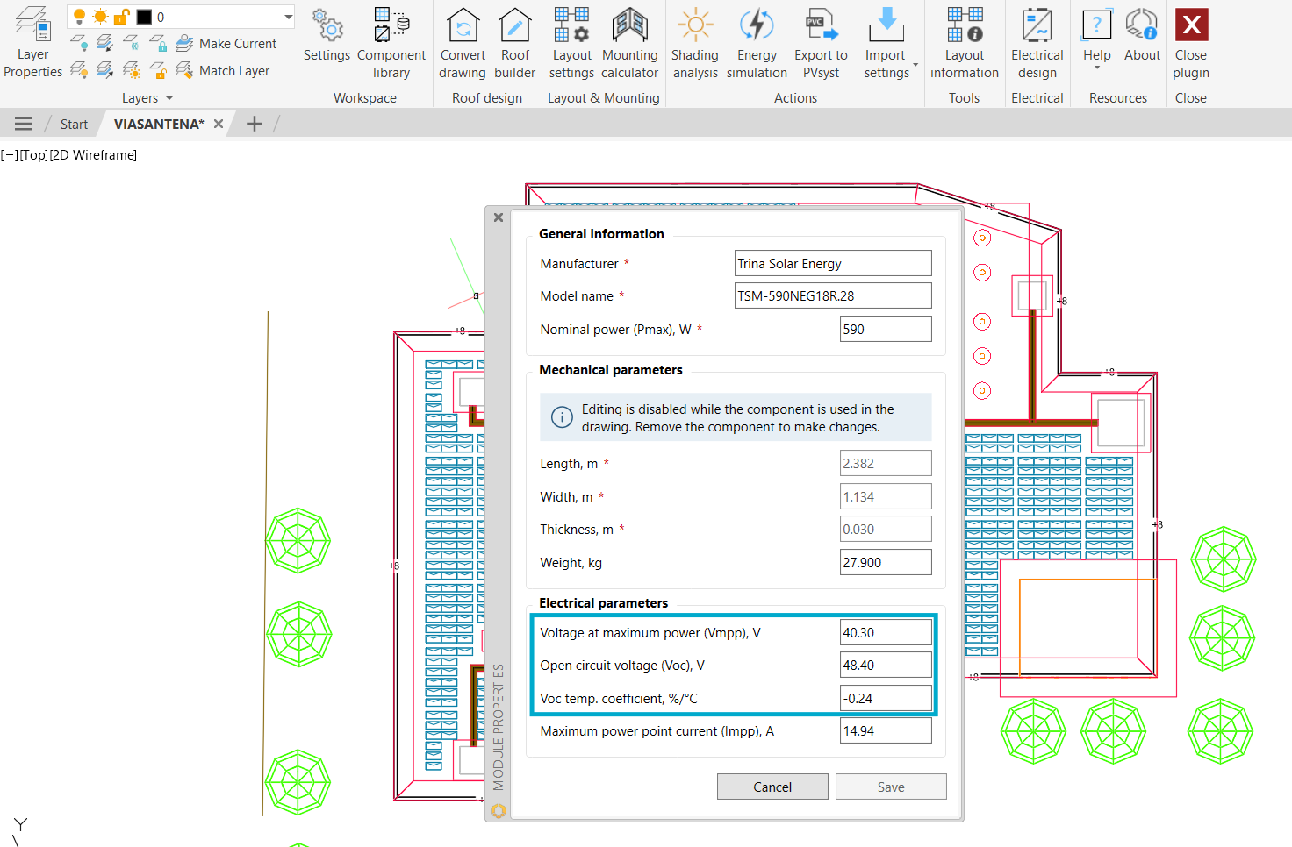Click the Cancel button

(772, 786)
